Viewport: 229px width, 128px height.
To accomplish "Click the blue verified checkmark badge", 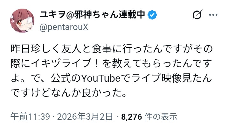I will click(154, 15).
